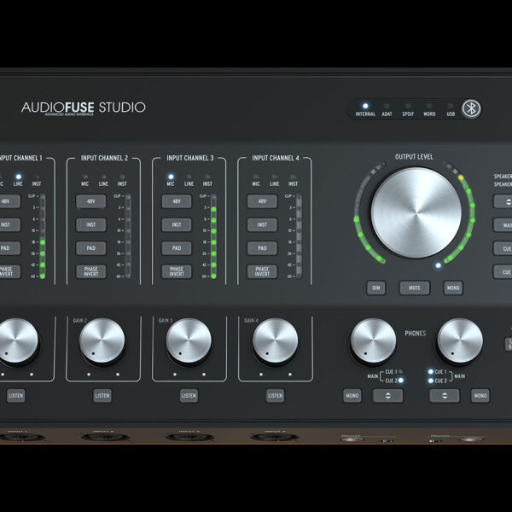
Task: Click CUE 2 LED of left headphones
Action: pyautogui.click(x=401, y=381)
